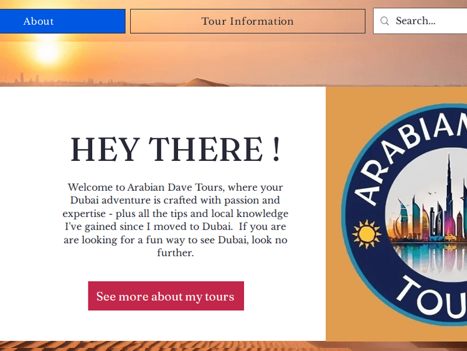Click the sun icon in the logo
Viewport: 467px width, 351px height.
click(x=367, y=234)
